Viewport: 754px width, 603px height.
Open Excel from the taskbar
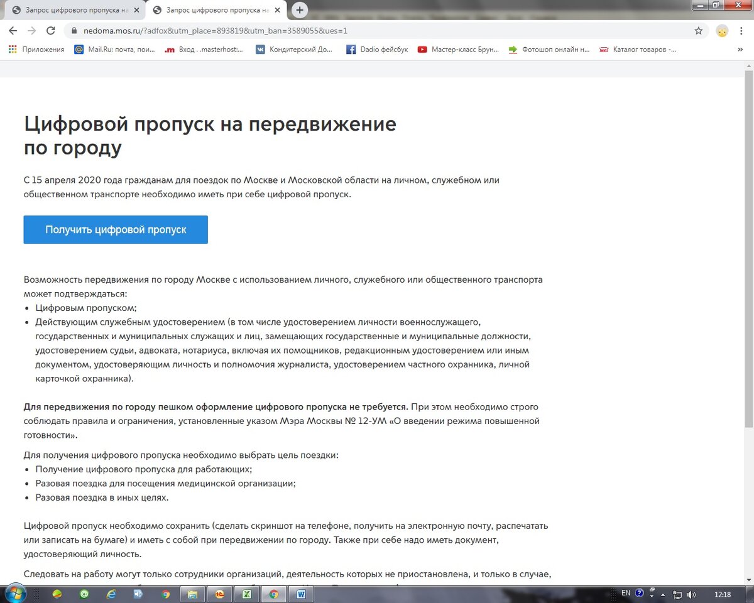coord(247,592)
